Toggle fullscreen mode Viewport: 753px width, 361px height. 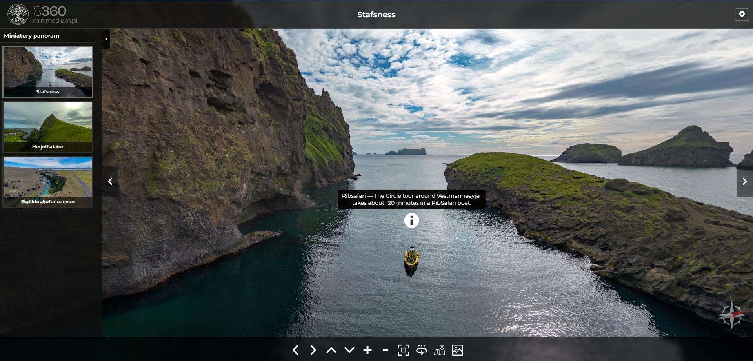(x=403, y=350)
